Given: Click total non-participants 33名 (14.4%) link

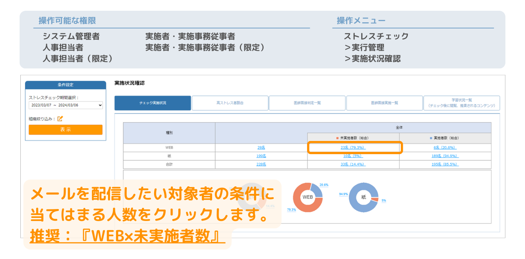Looking at the screenshot, I should coord(353,164).
